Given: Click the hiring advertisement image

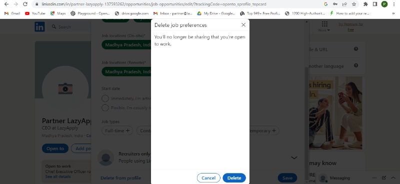Looking at the screenshot, I should click(335, 113).
